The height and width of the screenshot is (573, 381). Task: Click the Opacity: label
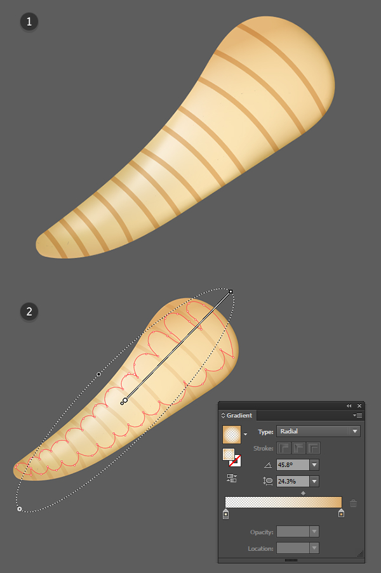coord(262,532)
